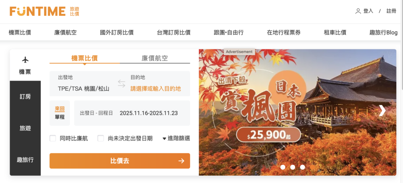
Task: Click the FUNTIME logo
Action: 44,11
